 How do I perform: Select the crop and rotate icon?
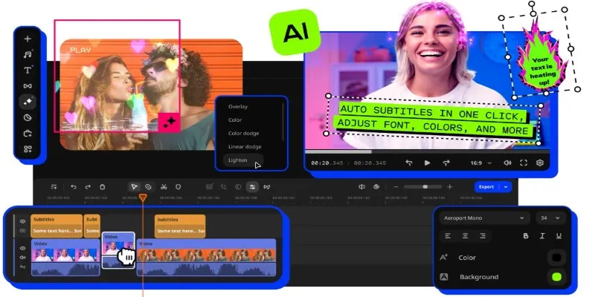pyautogui.click(x=224, y=187)
